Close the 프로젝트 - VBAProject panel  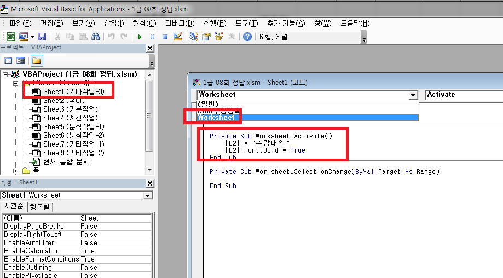click(150, 48)
